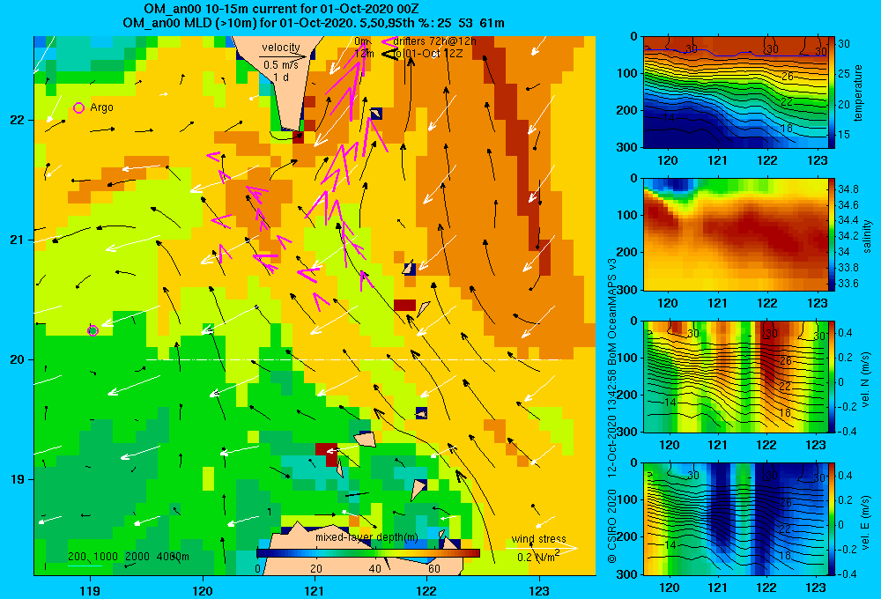The width and height of the screenshot is (881, 599).
Task: Click the temperature color scale bar
Action: 832,92
